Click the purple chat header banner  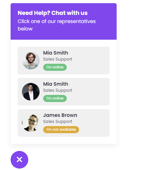click(x=64, y=21)
